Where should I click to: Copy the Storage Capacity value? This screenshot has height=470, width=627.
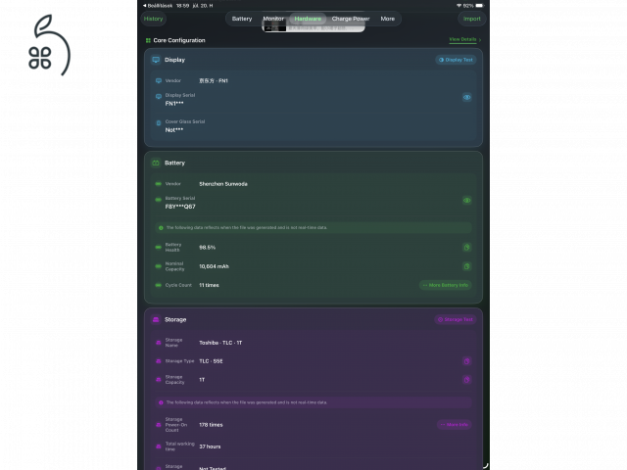coord(466,380)
